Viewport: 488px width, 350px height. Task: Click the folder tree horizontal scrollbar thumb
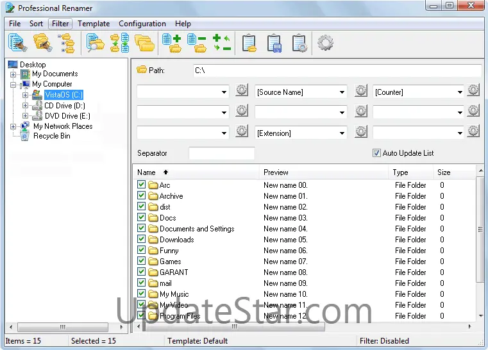coord(63,328)
